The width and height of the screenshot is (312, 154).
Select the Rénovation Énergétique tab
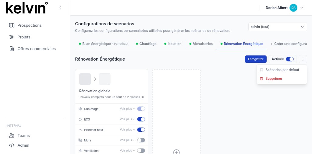pyautogui.click(x=242, y=44)
